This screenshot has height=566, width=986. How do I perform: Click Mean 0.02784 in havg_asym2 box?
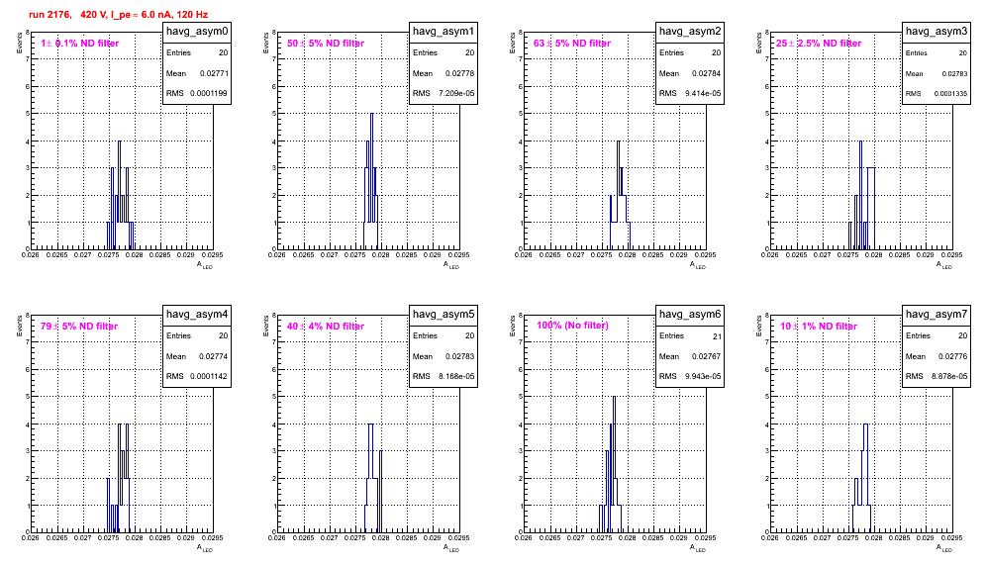click(x=690, y=73)
